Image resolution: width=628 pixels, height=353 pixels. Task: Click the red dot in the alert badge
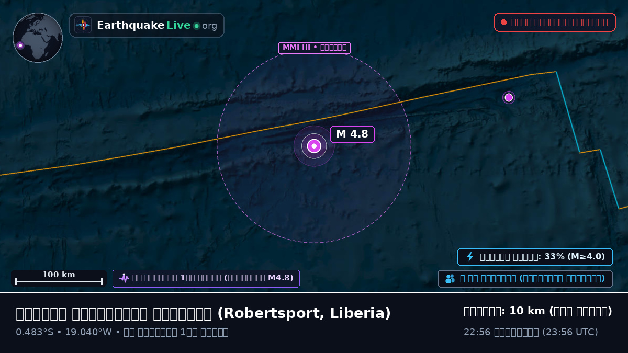pos(503,22)
